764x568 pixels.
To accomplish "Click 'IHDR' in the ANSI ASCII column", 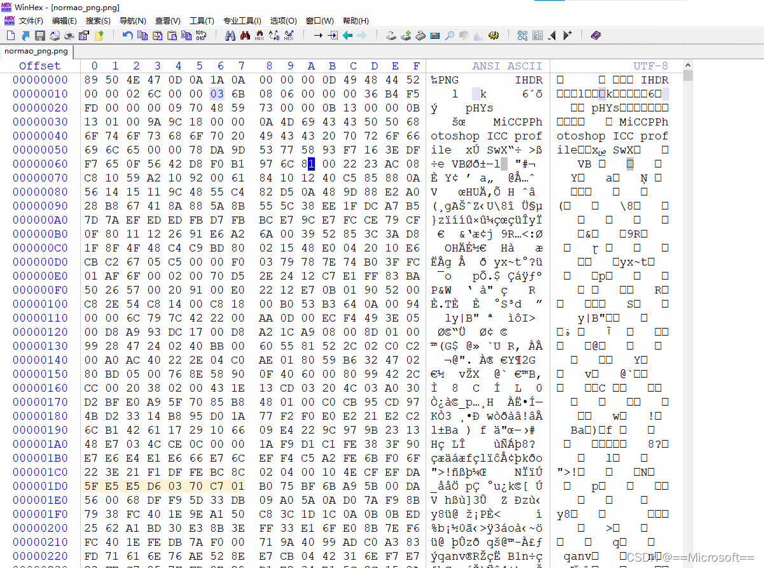I will point(529,80).
